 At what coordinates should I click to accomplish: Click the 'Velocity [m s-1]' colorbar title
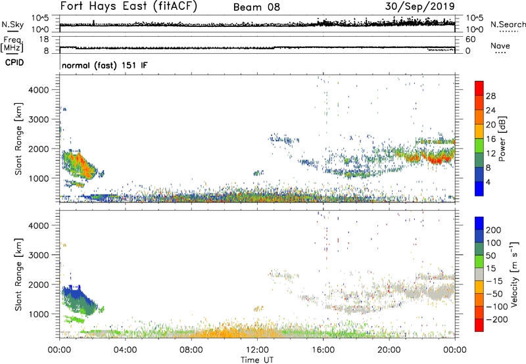514,274
